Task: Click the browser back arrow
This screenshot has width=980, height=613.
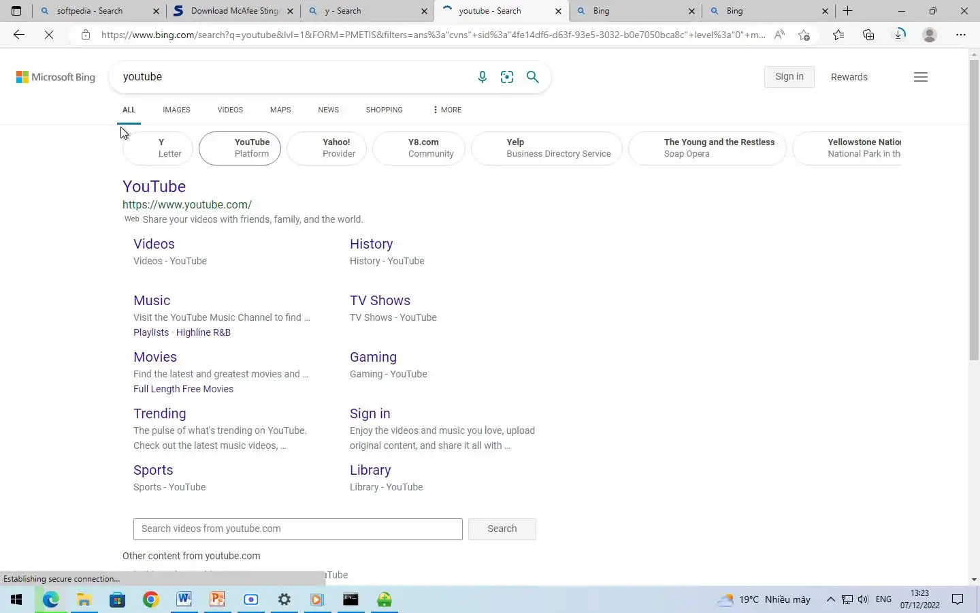Action: point(19,35)
